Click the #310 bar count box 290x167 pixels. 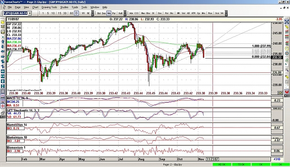(x=277, y=159)
